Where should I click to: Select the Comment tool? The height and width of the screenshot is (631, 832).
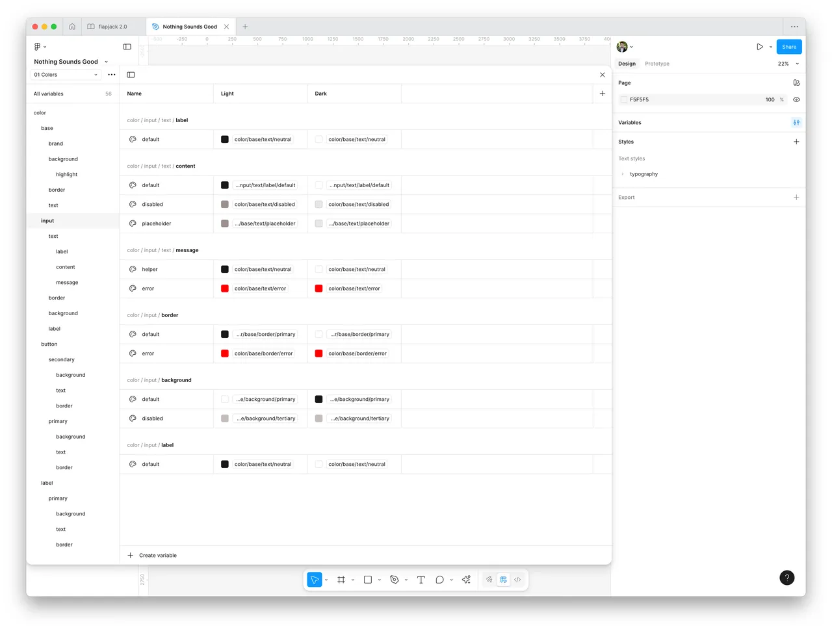point(440,580)
